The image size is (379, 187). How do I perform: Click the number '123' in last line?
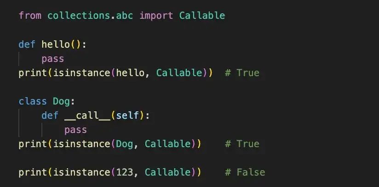click(125, 172)
